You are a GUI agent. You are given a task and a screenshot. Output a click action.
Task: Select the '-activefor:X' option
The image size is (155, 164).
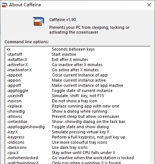(x=17, y=65)
